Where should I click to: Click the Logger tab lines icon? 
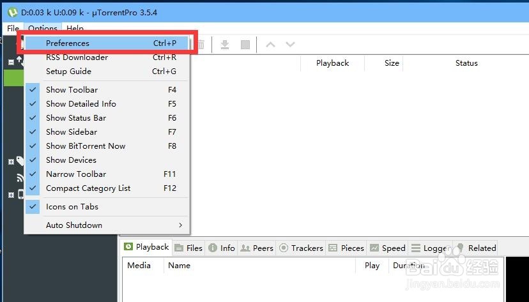(x=416, y=248)
